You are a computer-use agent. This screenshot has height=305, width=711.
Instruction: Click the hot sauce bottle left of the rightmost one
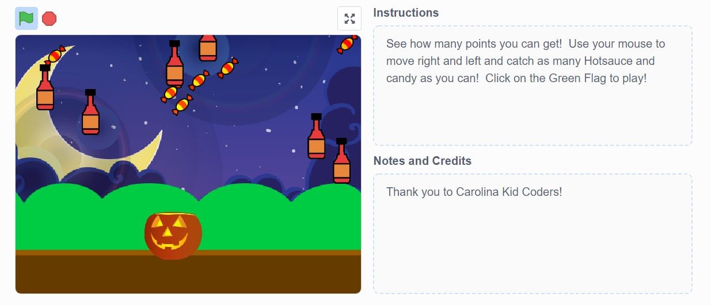(x=316, y=137)
